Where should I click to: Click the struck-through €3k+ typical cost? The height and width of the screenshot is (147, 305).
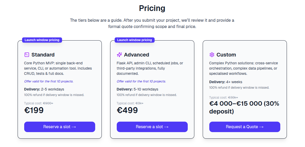coord(139,103)
